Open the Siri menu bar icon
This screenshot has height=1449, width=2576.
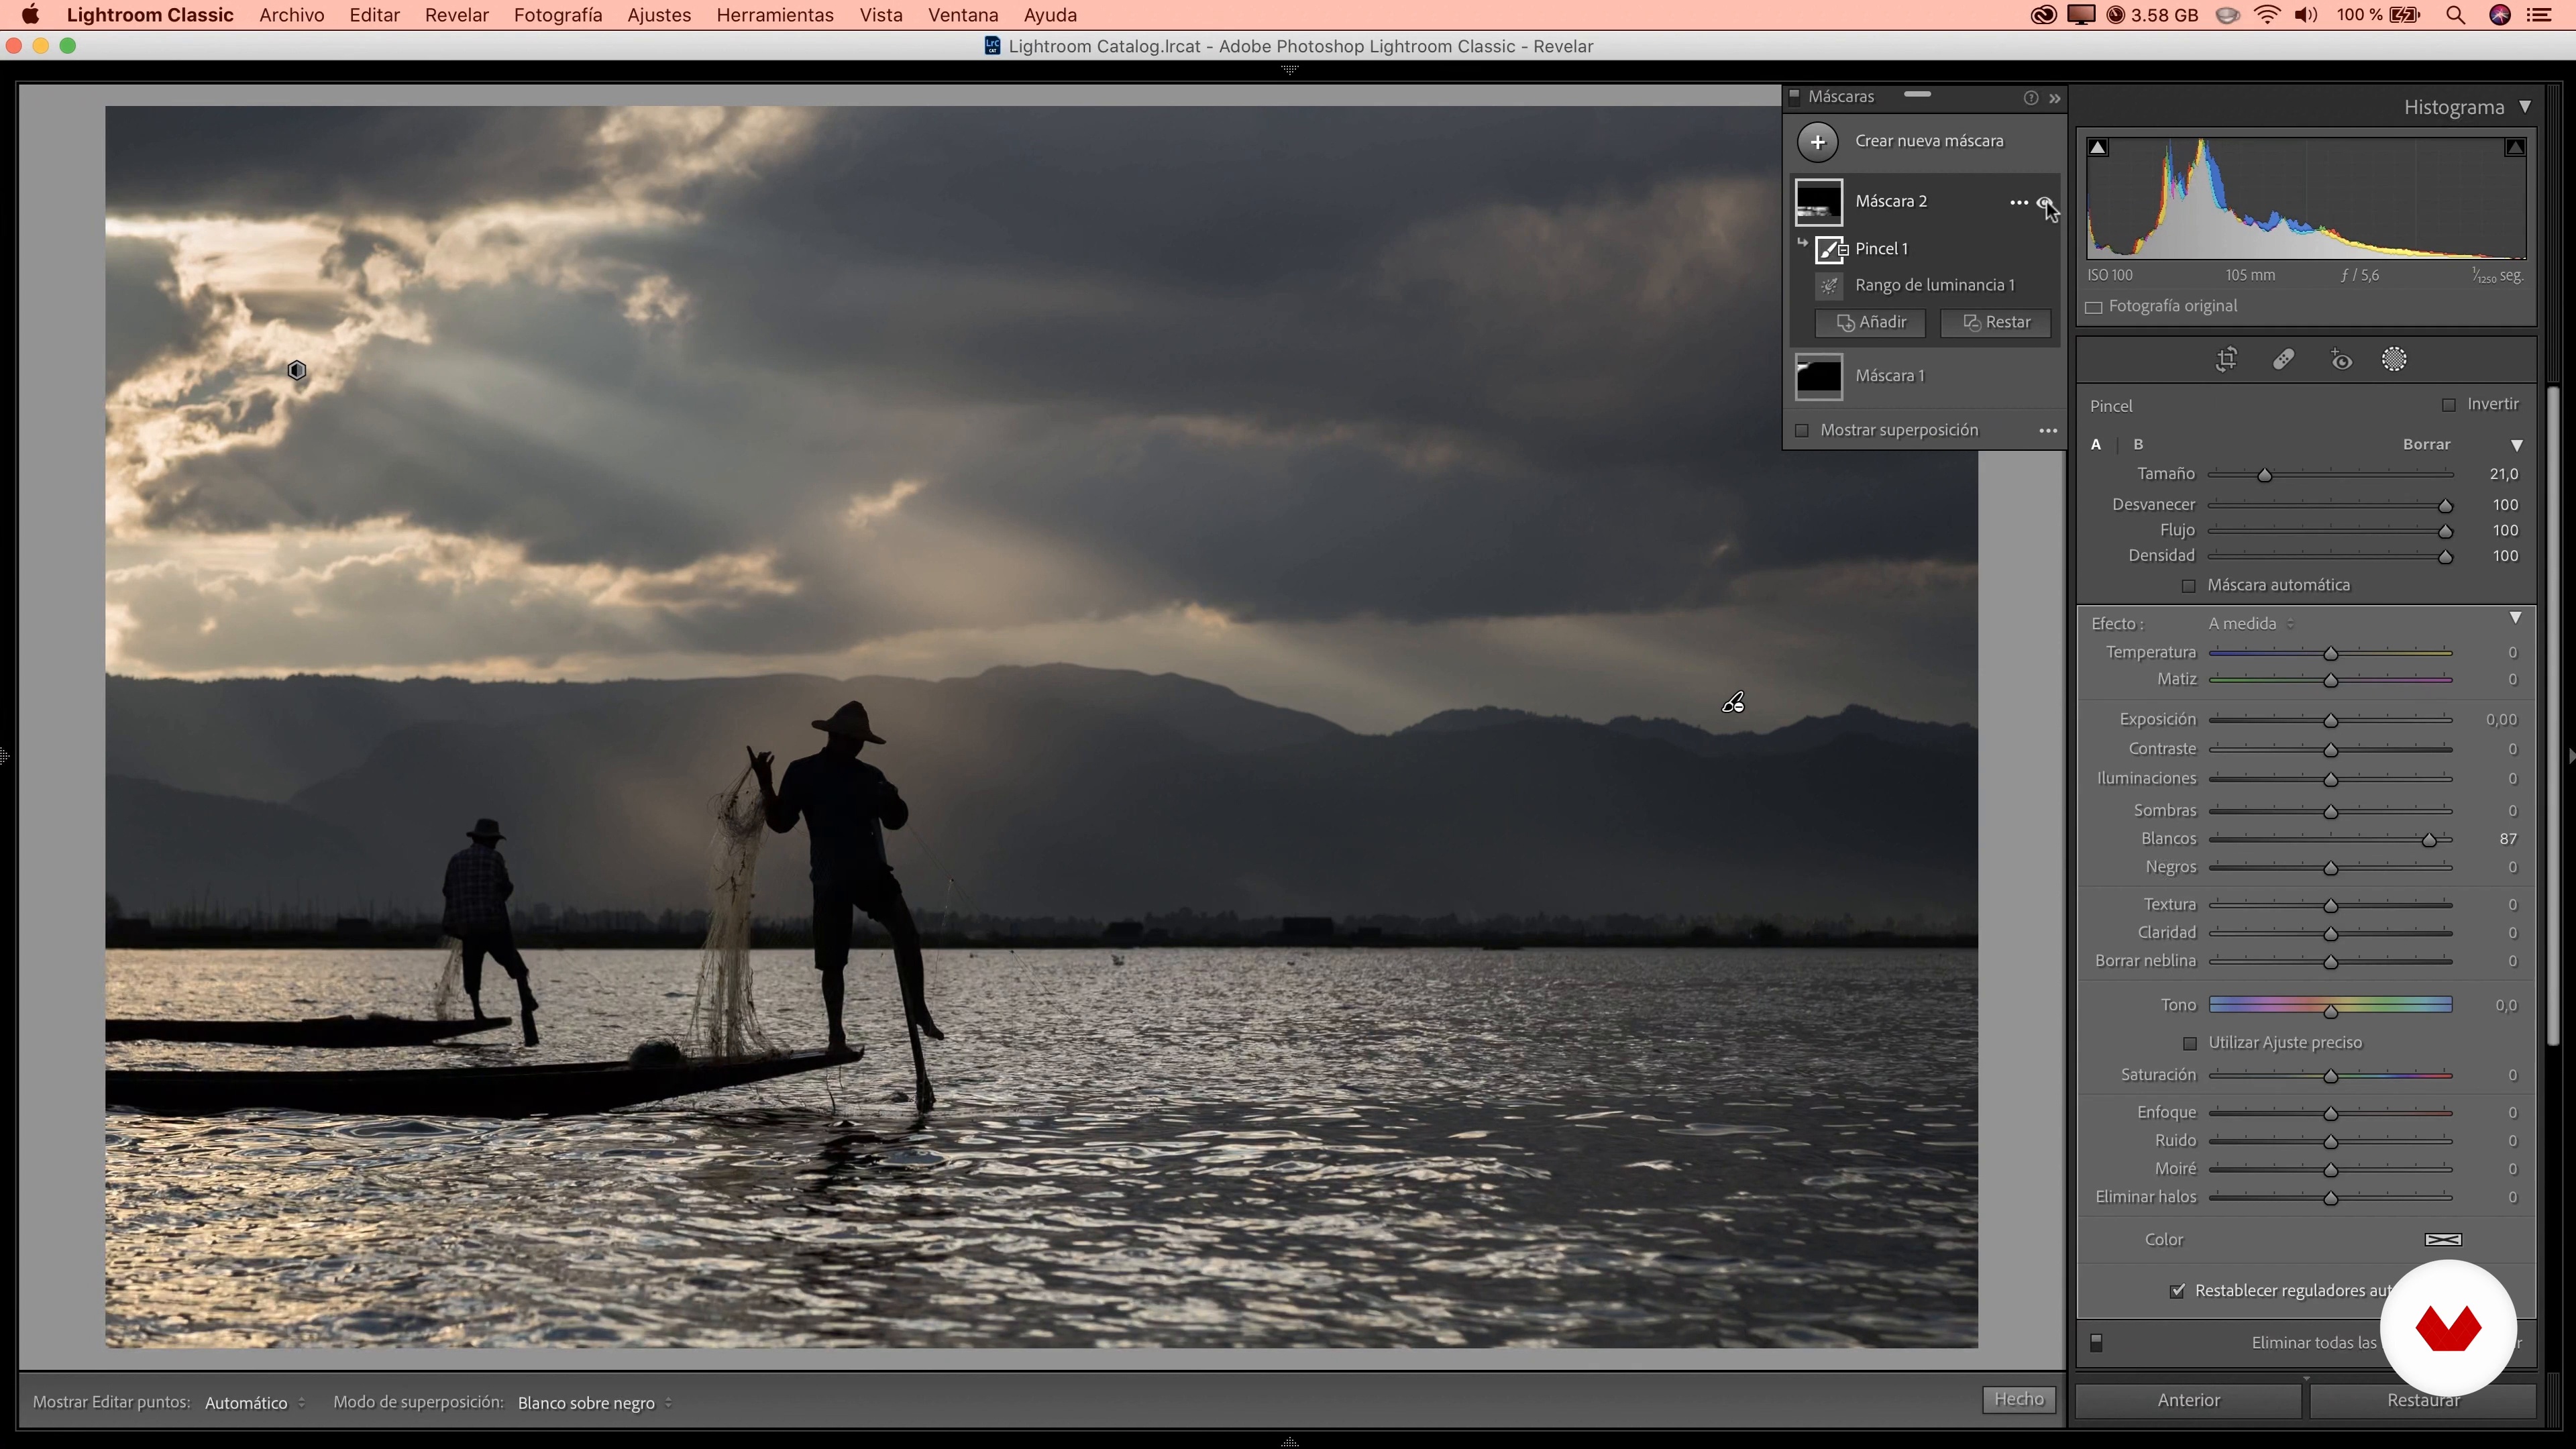pyautogui.click(x=2499, y=15)
